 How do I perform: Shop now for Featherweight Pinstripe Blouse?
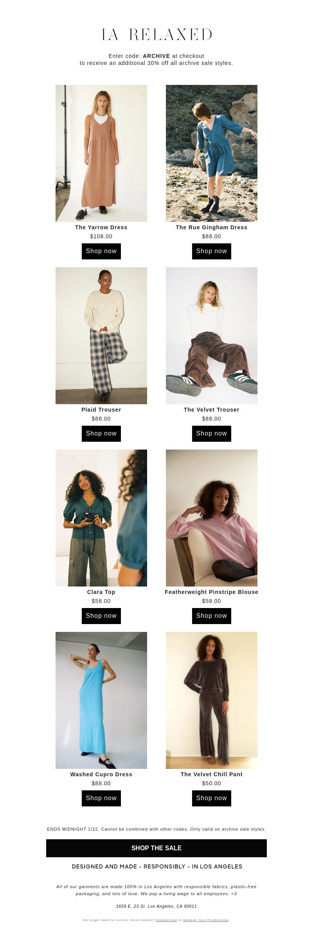pyautogui.click(x=212, y=616)
